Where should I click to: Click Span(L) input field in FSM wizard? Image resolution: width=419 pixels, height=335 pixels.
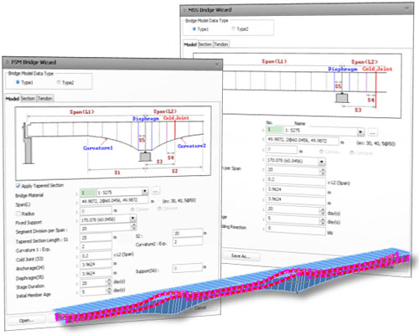click(114, 200)
